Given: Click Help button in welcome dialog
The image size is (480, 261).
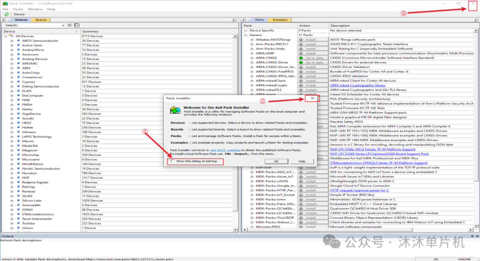Looking at the screenshot, I should [302, 162].
